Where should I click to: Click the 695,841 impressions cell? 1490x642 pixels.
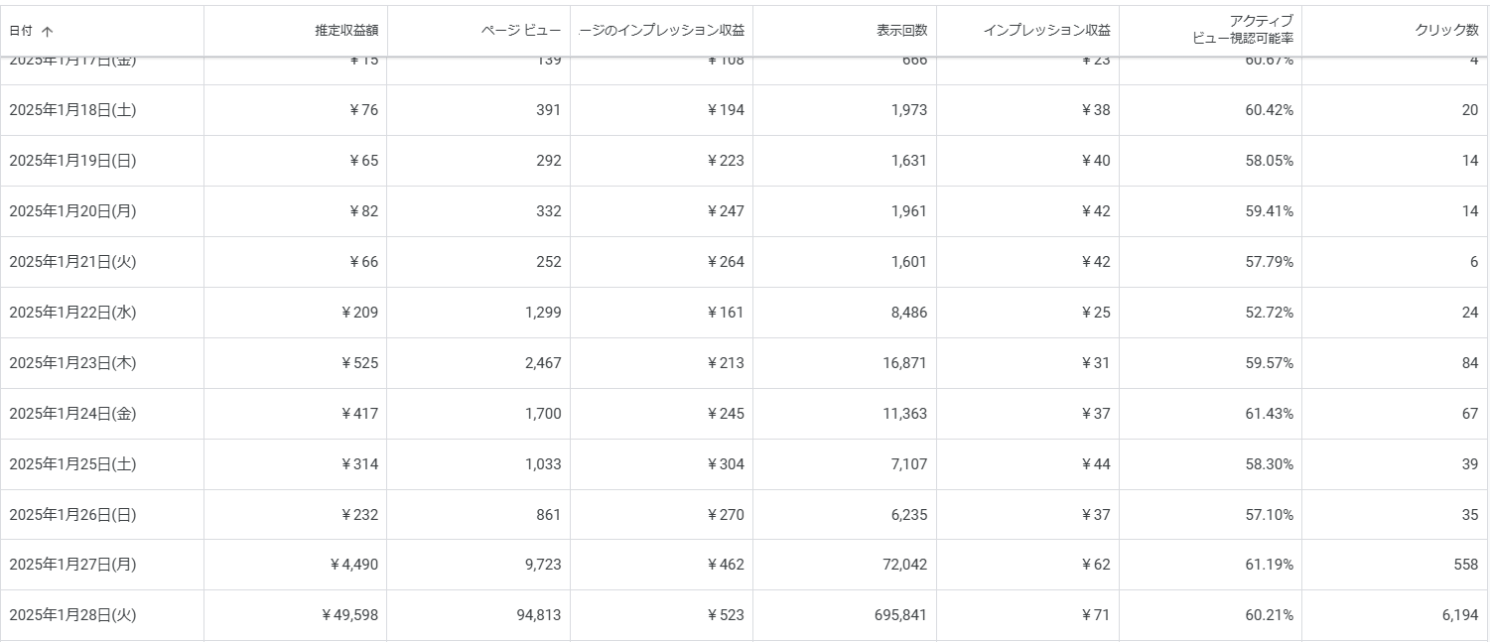898,615
